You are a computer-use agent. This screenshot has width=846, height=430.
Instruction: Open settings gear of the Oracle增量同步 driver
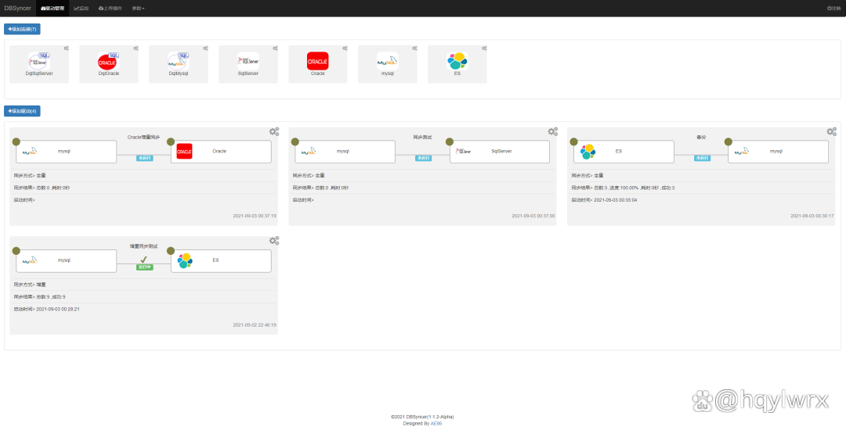tap(274, 132)
